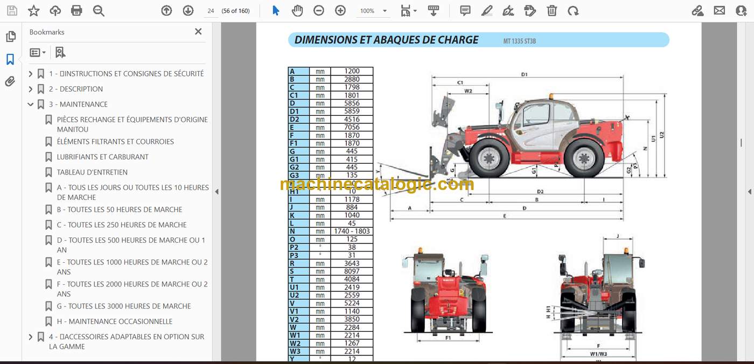
Task: Select the hand pan tool
Action: (297, 10)
